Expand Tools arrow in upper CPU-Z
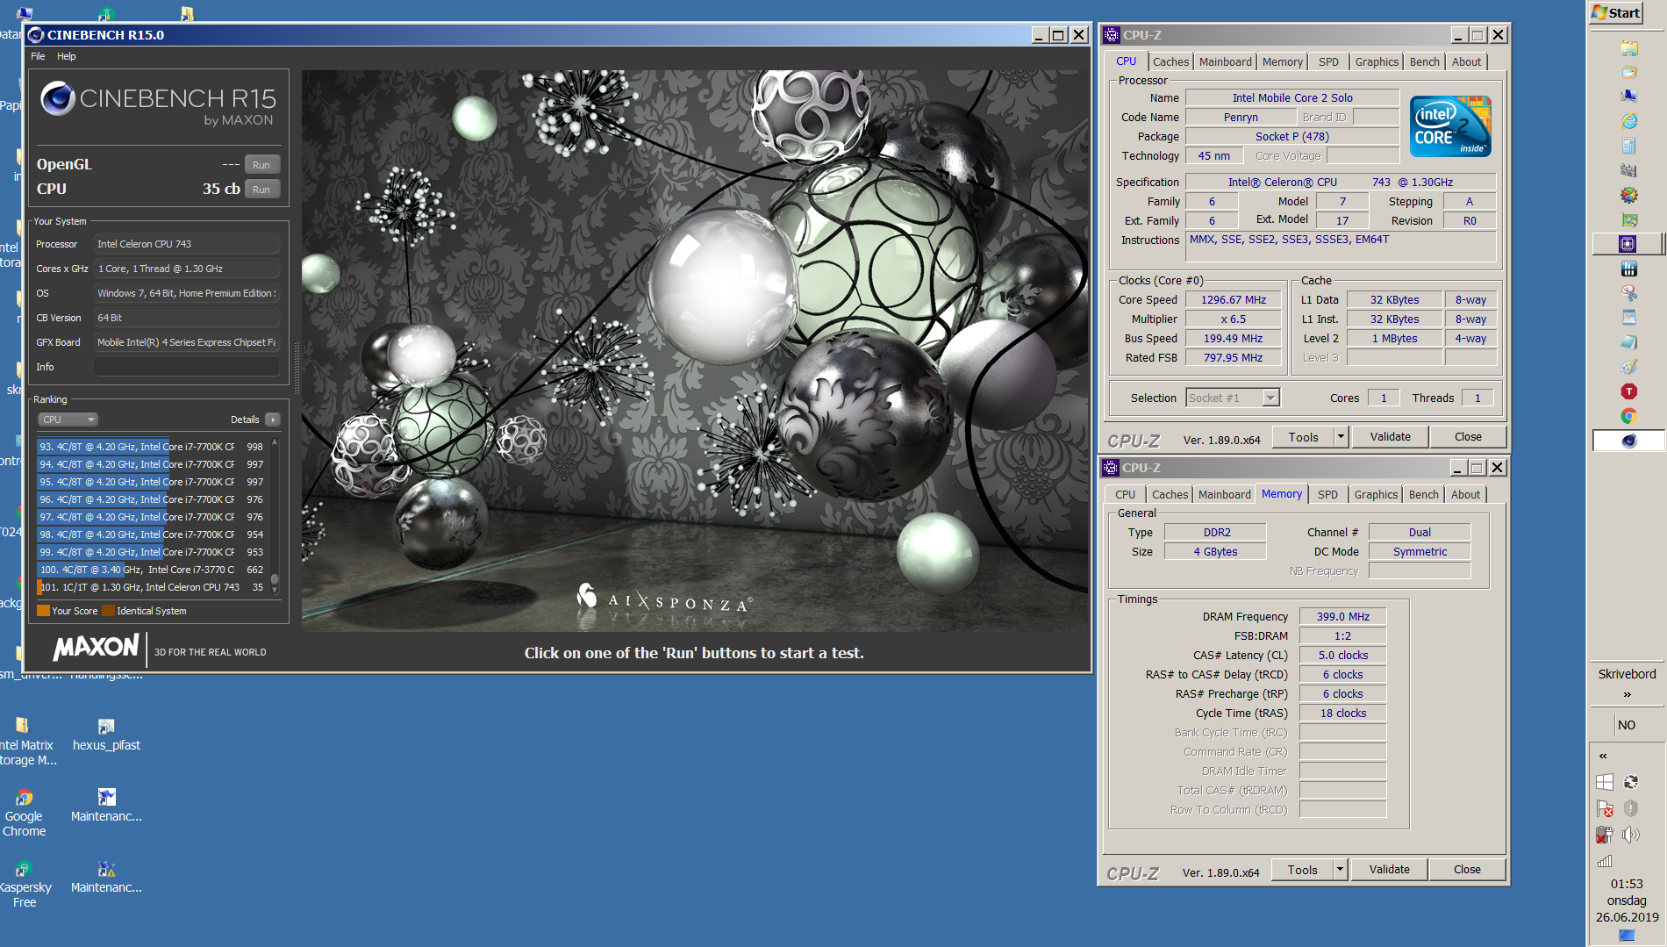 (1341, 436)
